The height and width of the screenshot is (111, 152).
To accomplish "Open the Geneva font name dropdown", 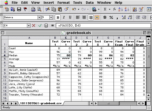I will coord(39,17).
